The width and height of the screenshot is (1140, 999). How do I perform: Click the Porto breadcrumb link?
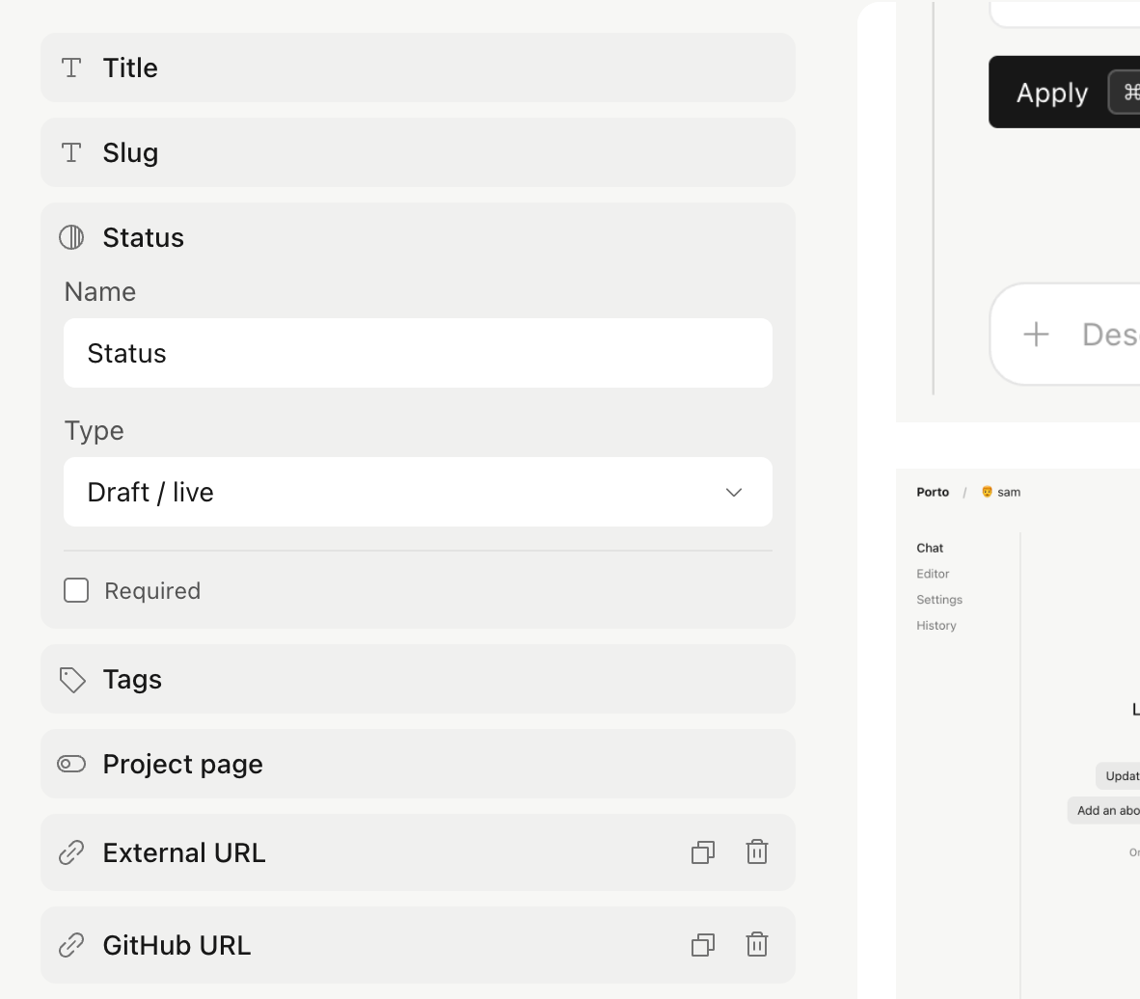tap(933, 492)
